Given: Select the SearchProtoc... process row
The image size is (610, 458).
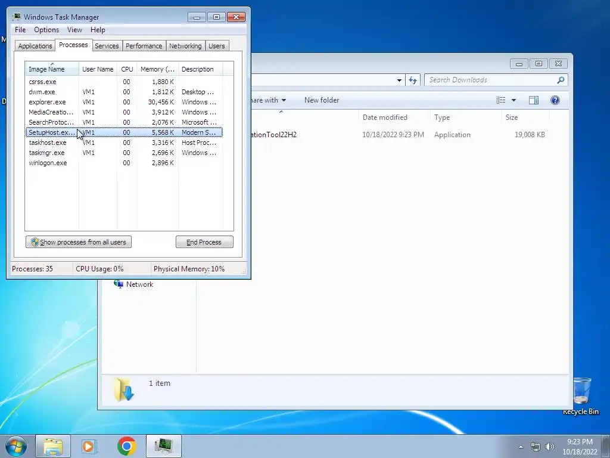Looking at the screenshot, I should tap(124, 122).
